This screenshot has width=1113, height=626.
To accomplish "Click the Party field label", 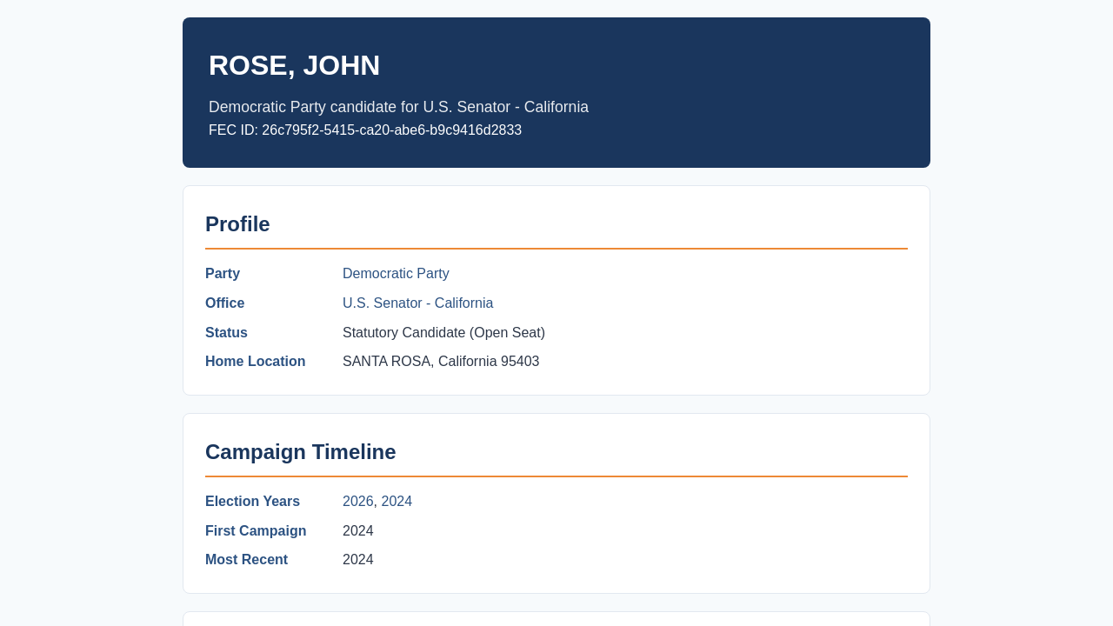I will click(x=223, y=274).
